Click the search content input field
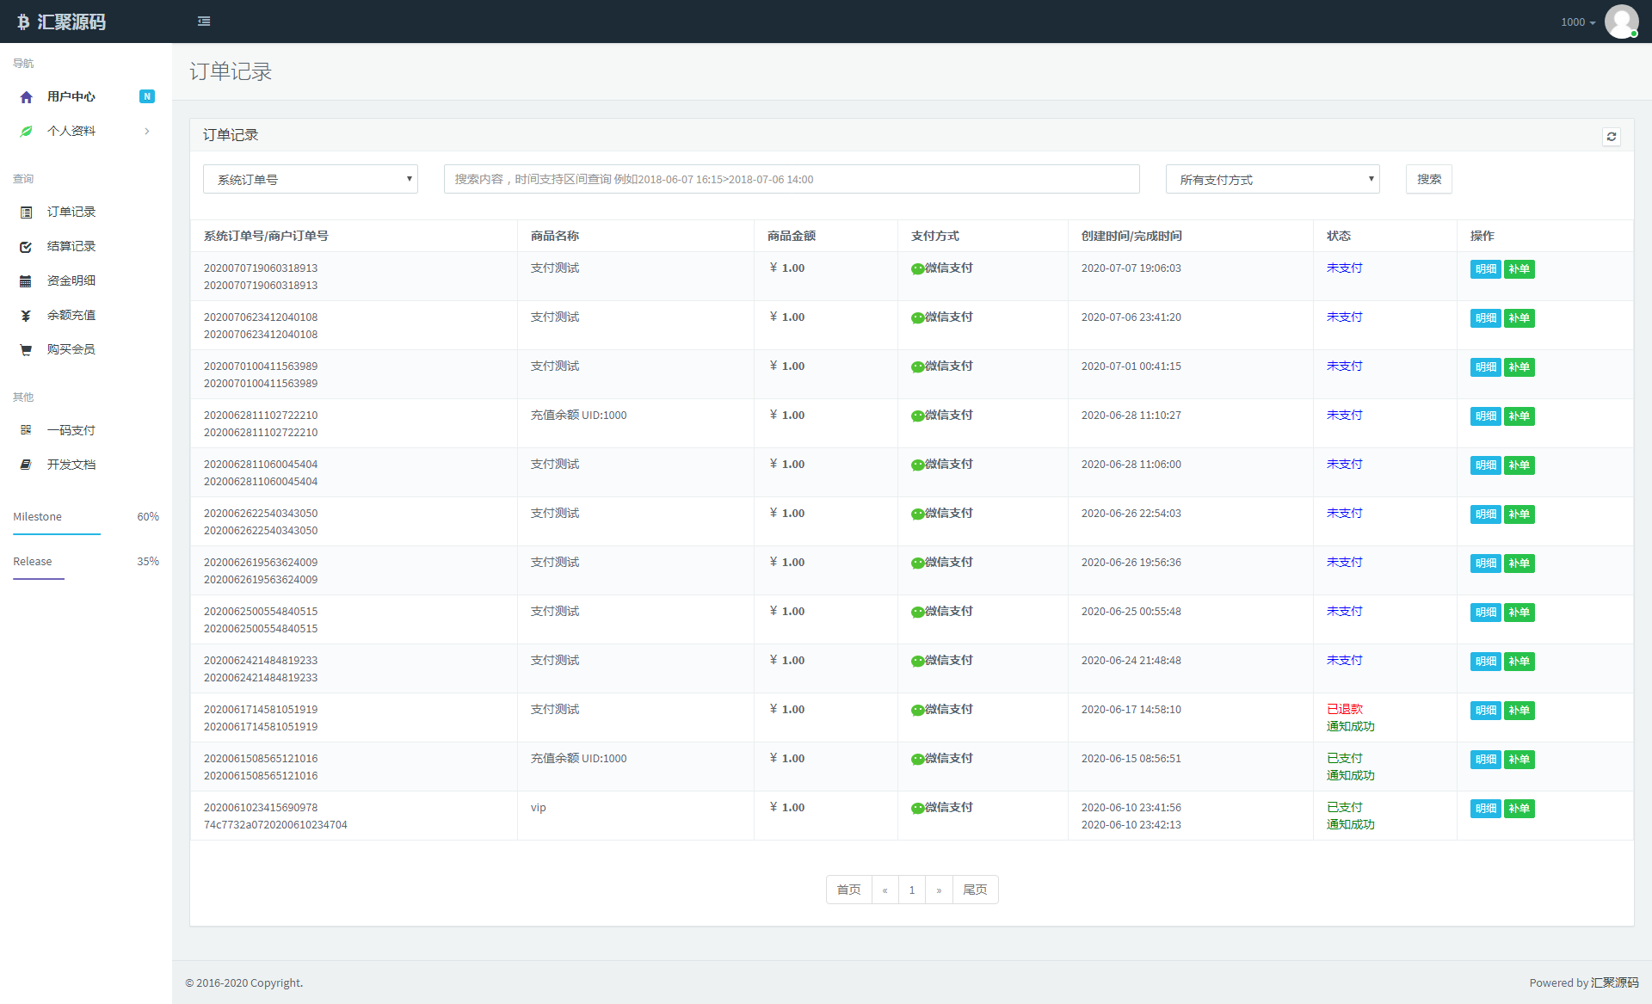This screenshot has width=1652, height=1004. 791,180
